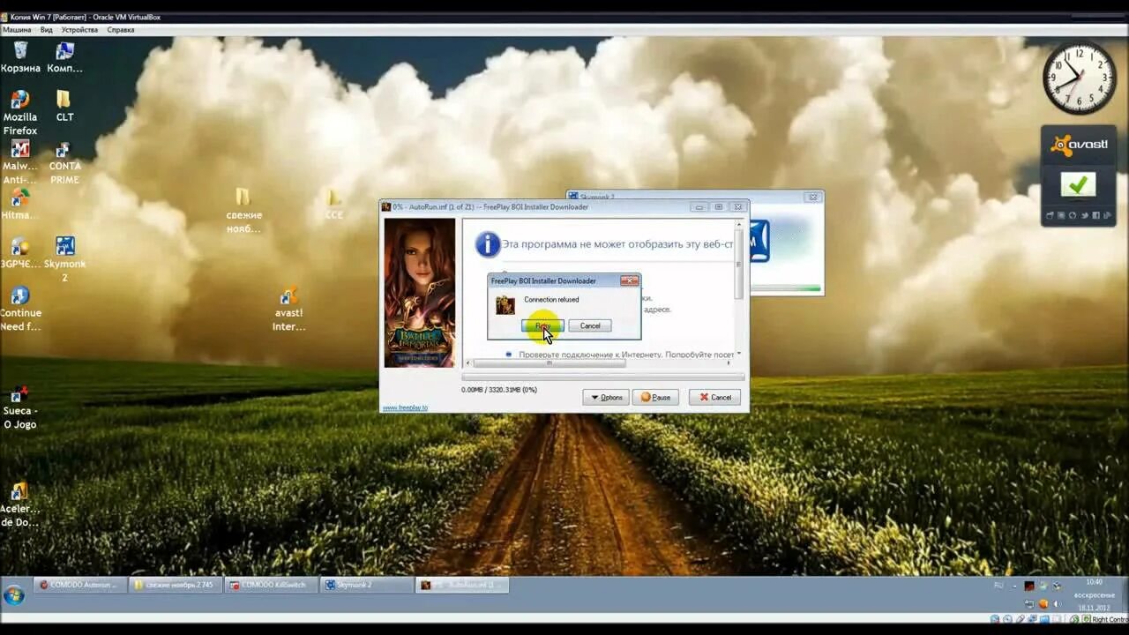Launch Mozilla Firefox from the desktop

click(20, 113)
